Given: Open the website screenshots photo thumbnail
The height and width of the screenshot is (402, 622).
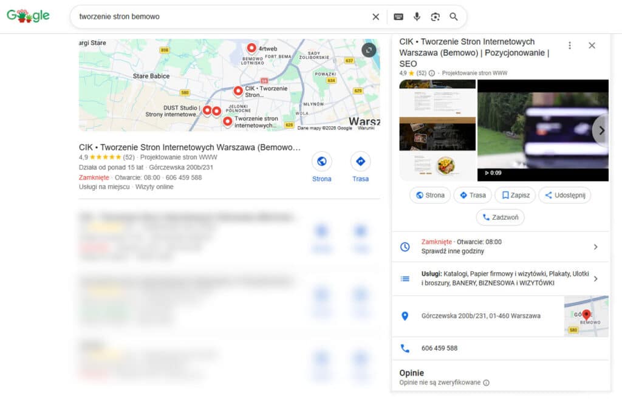Looking at the screenshot, I should pyautogui.click(x=437, y=130).
